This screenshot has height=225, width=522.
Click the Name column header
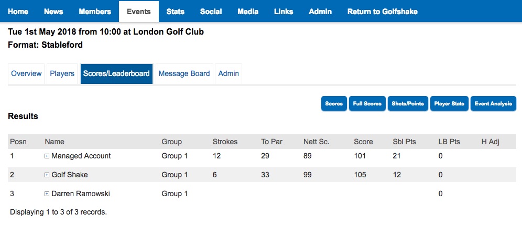tap(55, 142)
